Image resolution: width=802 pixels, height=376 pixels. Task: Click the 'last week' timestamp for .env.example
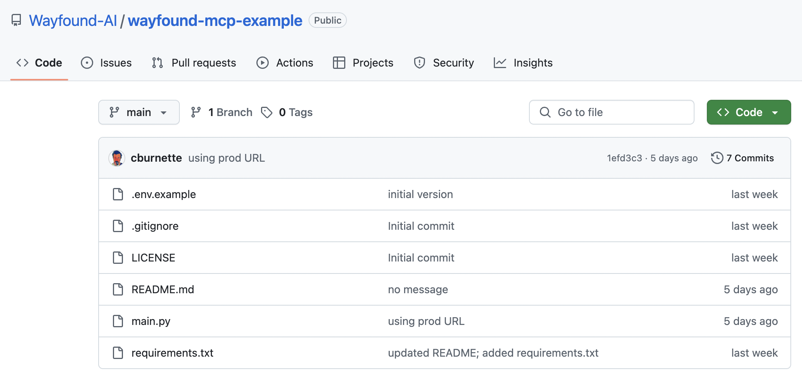click(x=754, y=194)
